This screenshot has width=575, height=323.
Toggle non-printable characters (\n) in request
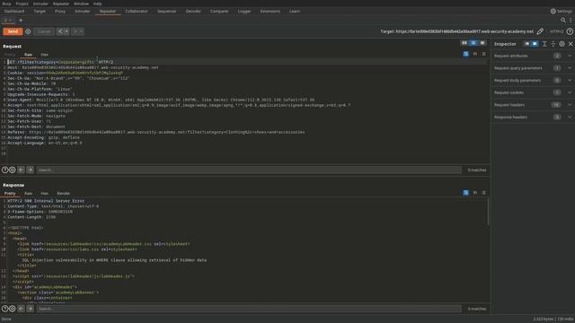click(x=475, y=54)
